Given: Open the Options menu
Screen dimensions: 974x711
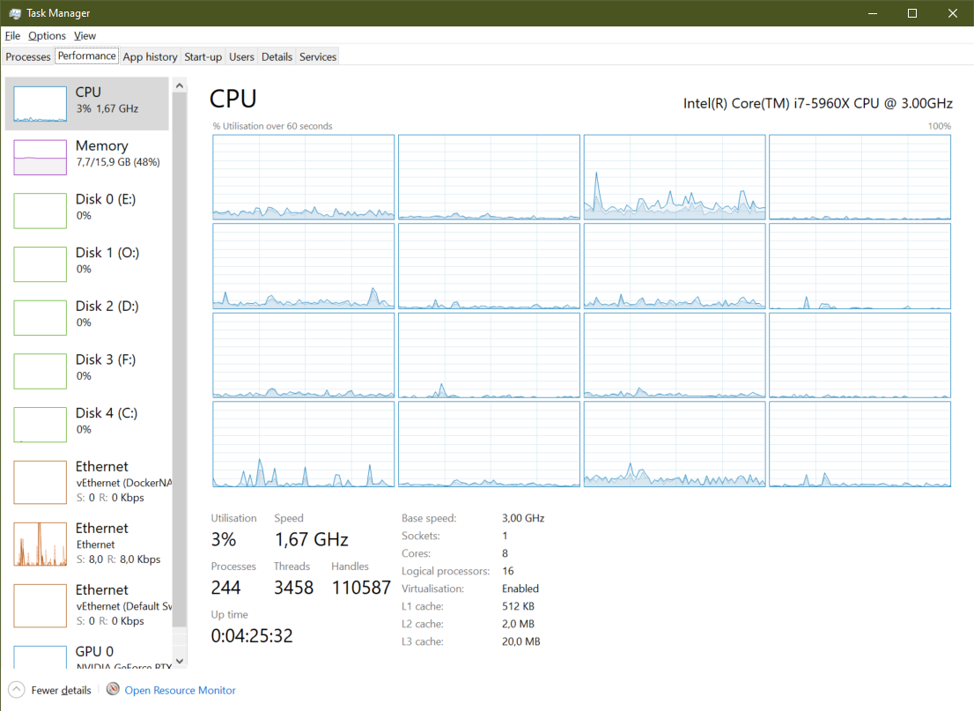Looking at the screenshot, I should (x=47, y=35).
